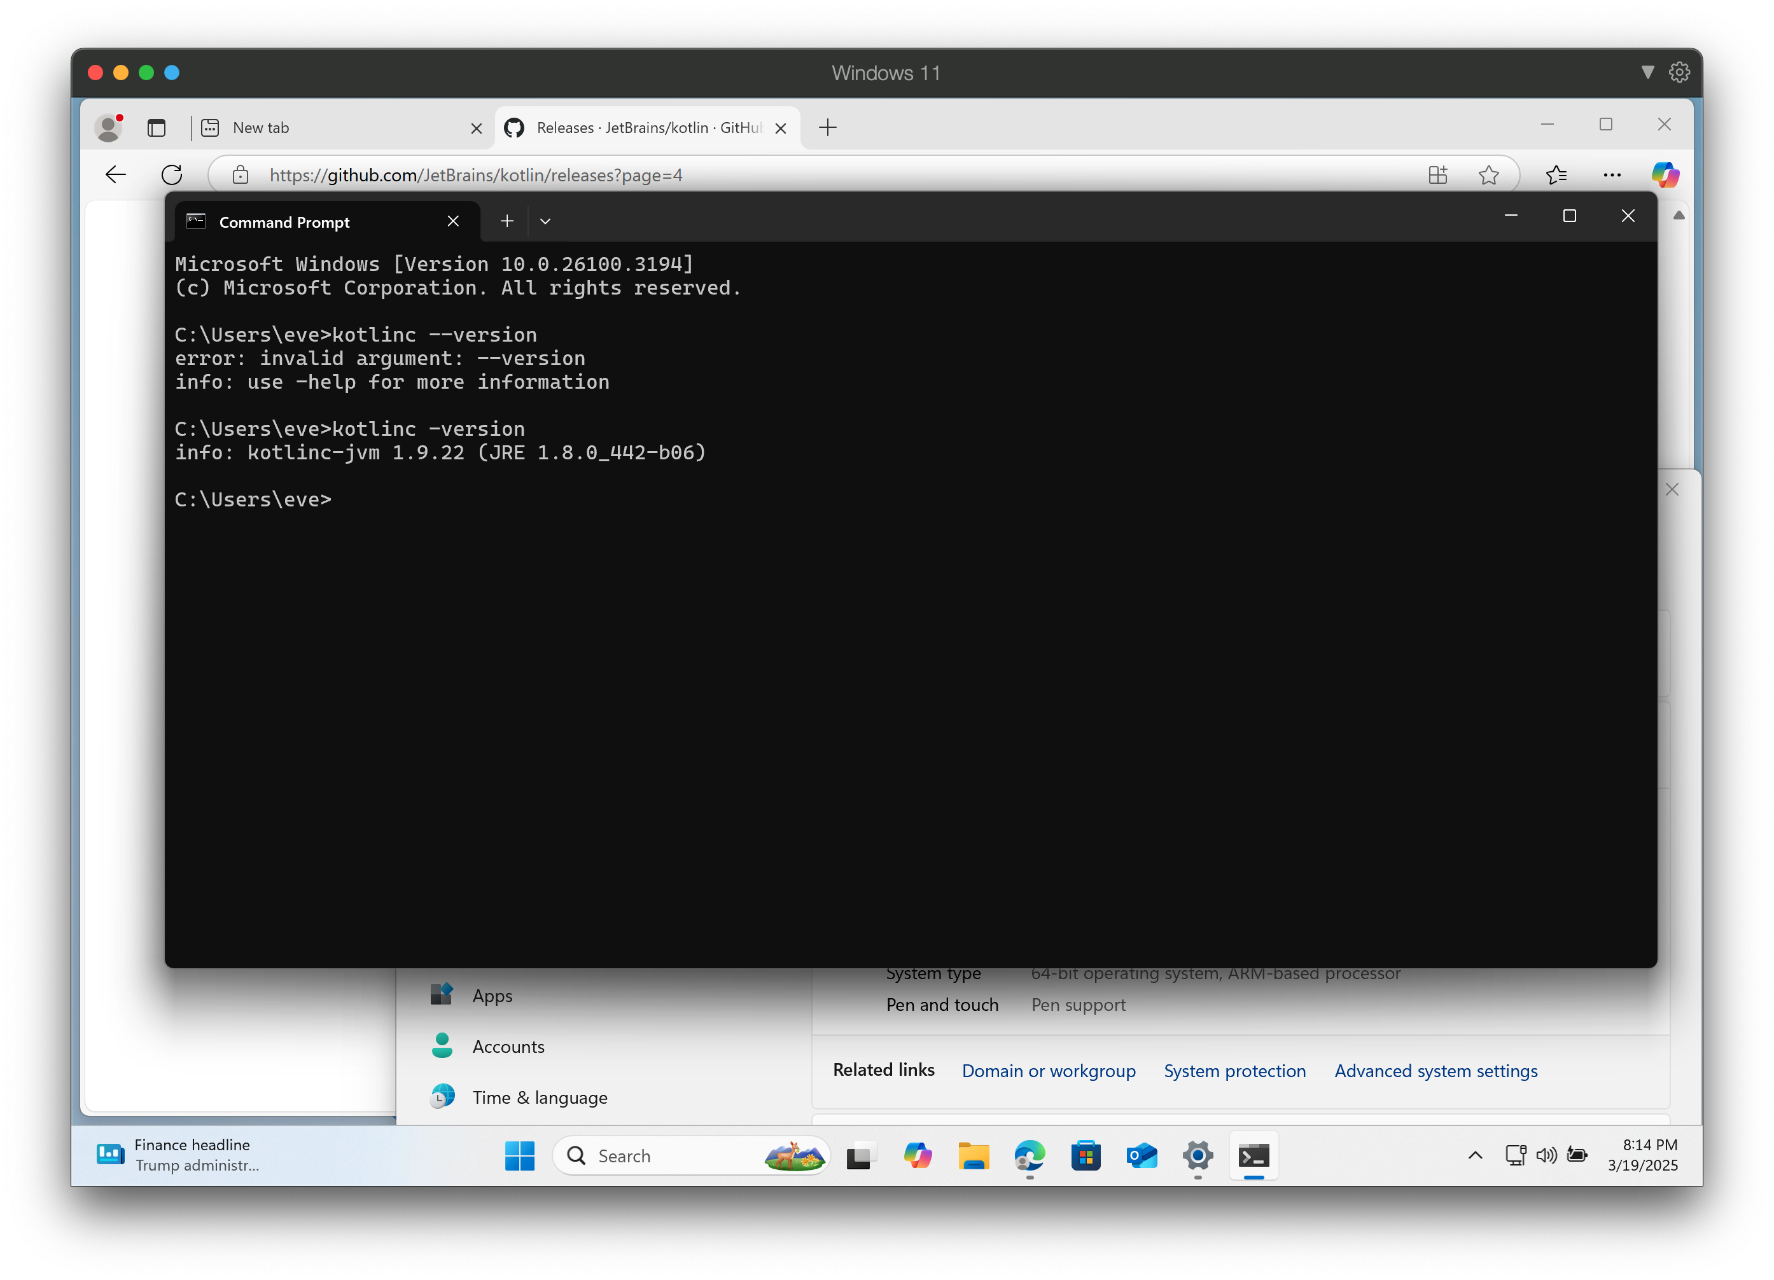Viewport: 1774px width, 1280px height.
Task: Open the favorites list panel
Action: tap(1556, 174)
